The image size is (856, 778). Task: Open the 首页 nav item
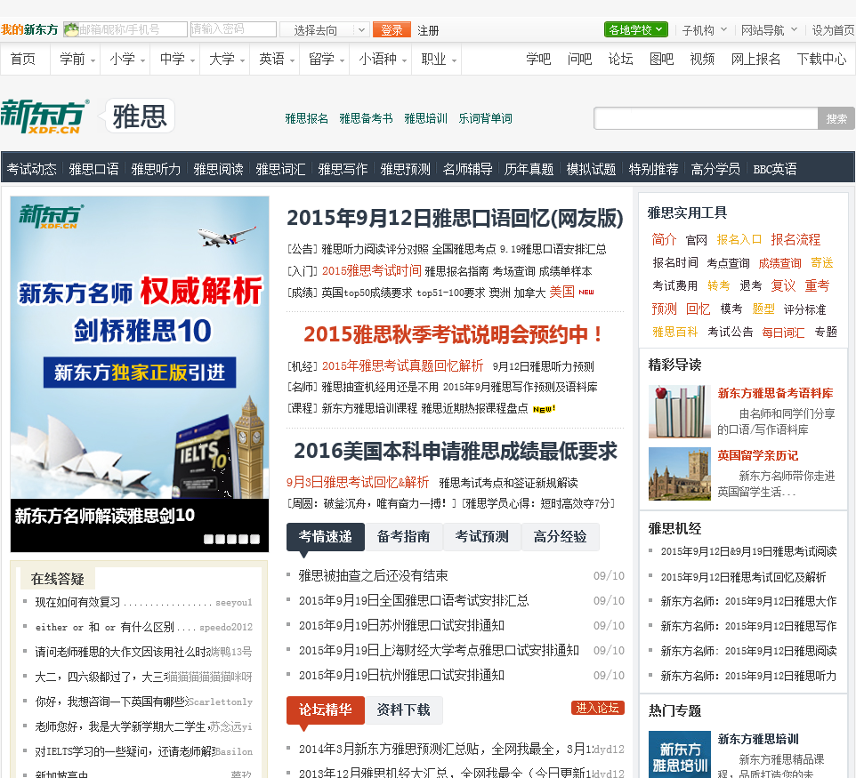click(23, 59)
